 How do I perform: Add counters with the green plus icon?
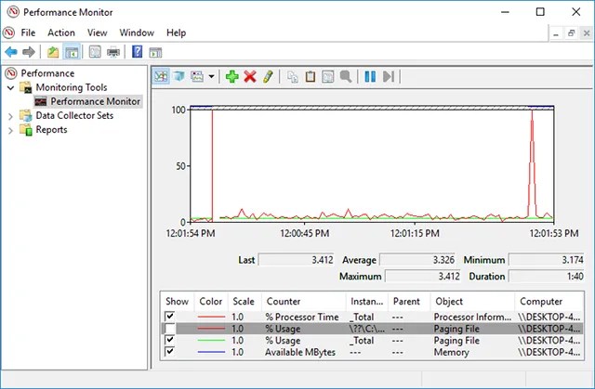(x=232, y=76)
